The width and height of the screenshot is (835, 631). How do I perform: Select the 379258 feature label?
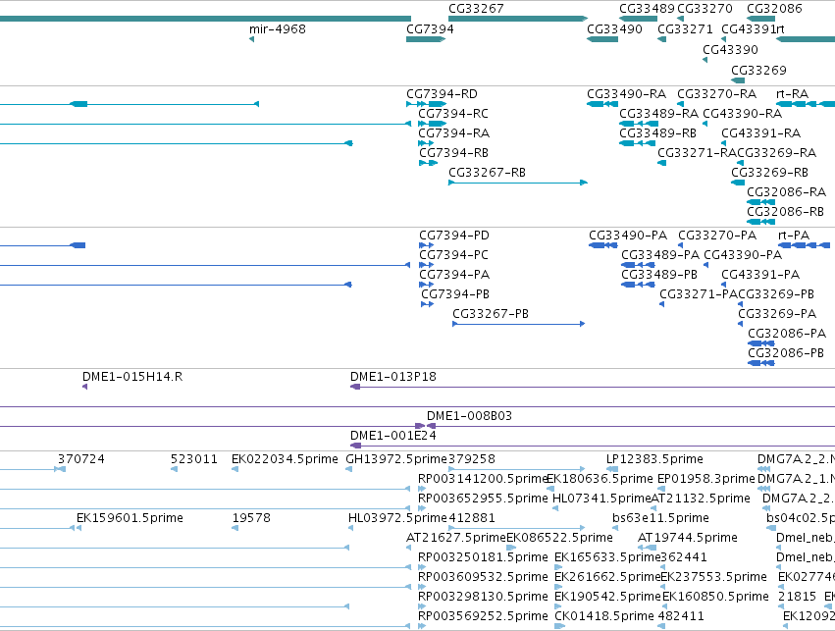472,459
